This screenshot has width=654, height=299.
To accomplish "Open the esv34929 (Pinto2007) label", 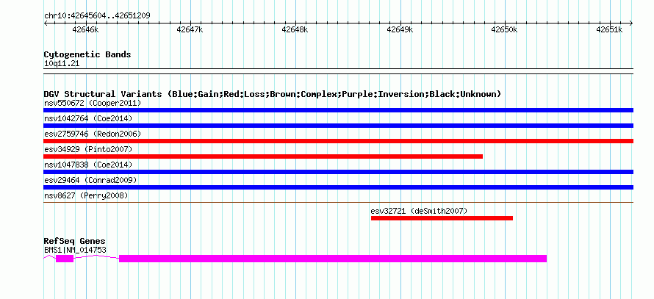I will [88, 149].
